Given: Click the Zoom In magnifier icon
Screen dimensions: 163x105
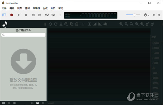Looking at the screenshot, I should click(x=121, y=24).
